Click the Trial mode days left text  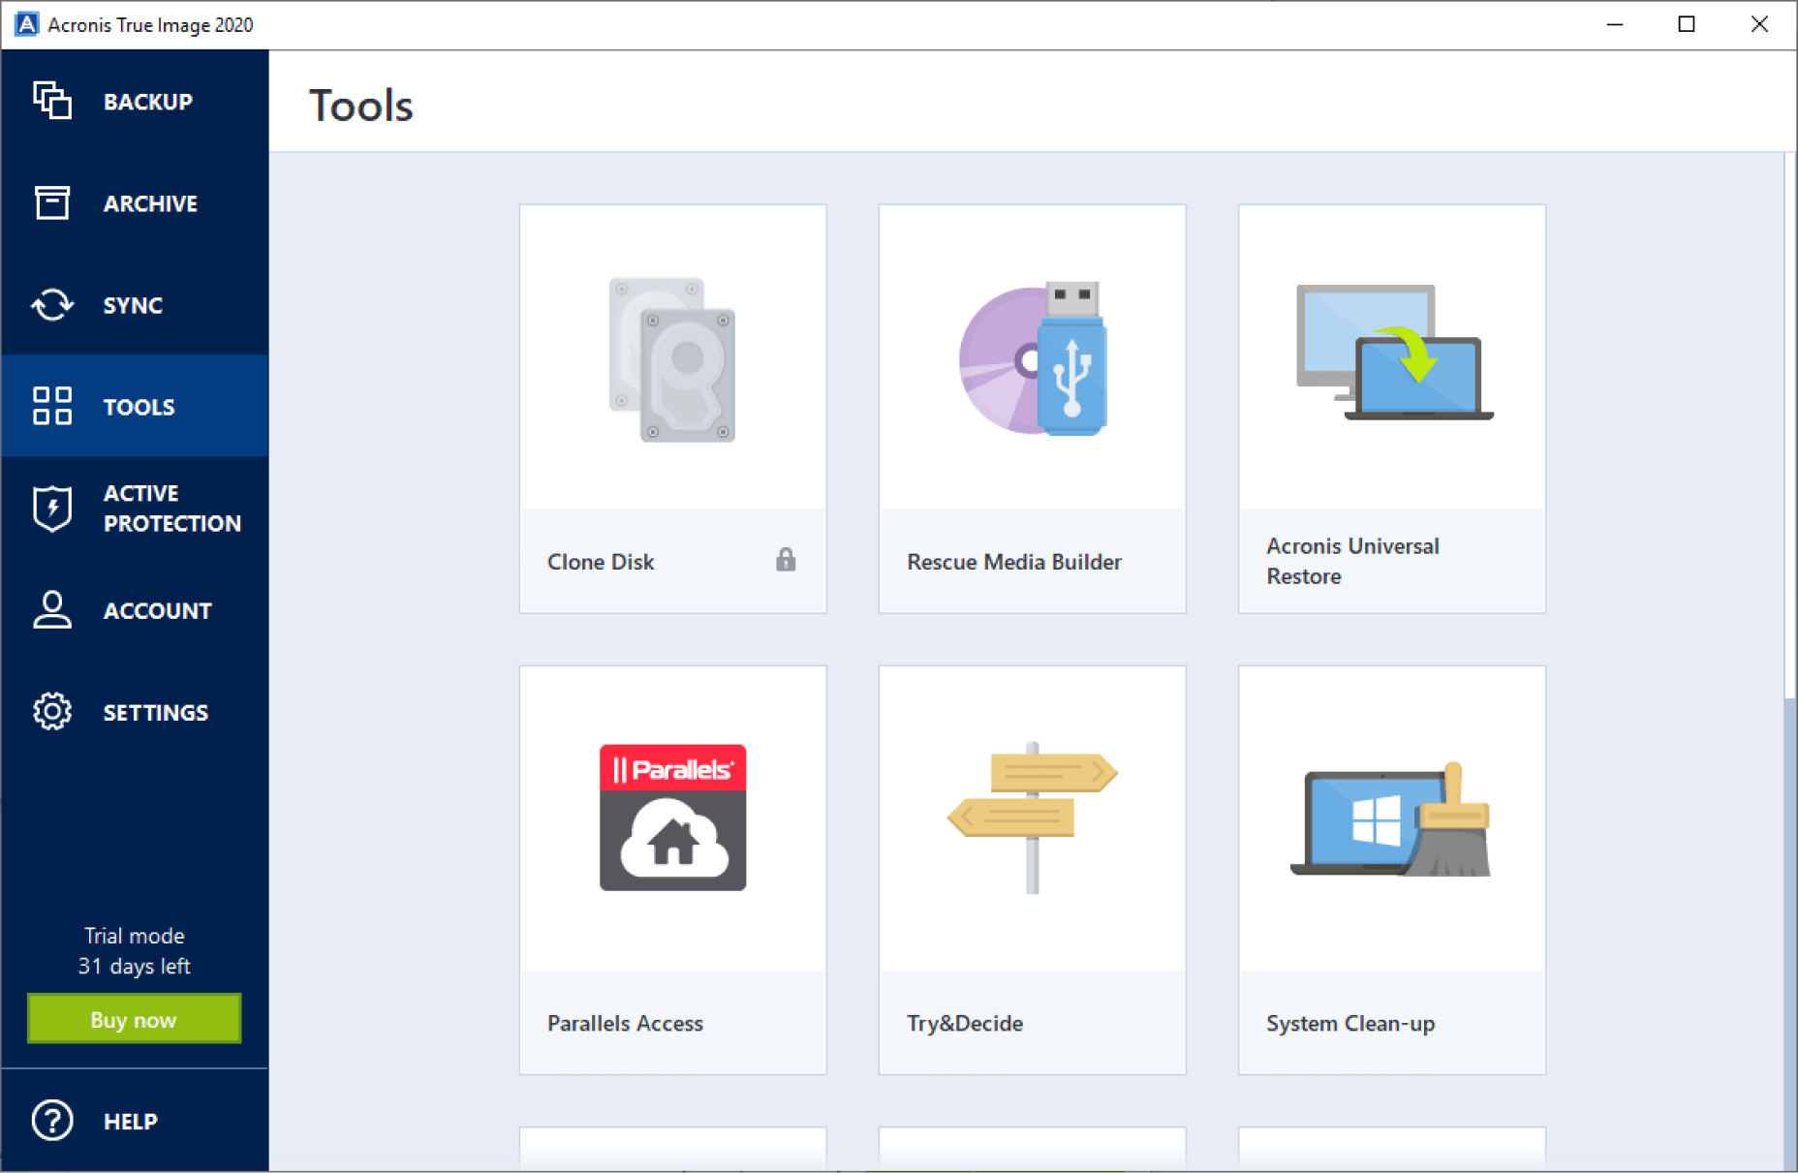click(134, 950)
